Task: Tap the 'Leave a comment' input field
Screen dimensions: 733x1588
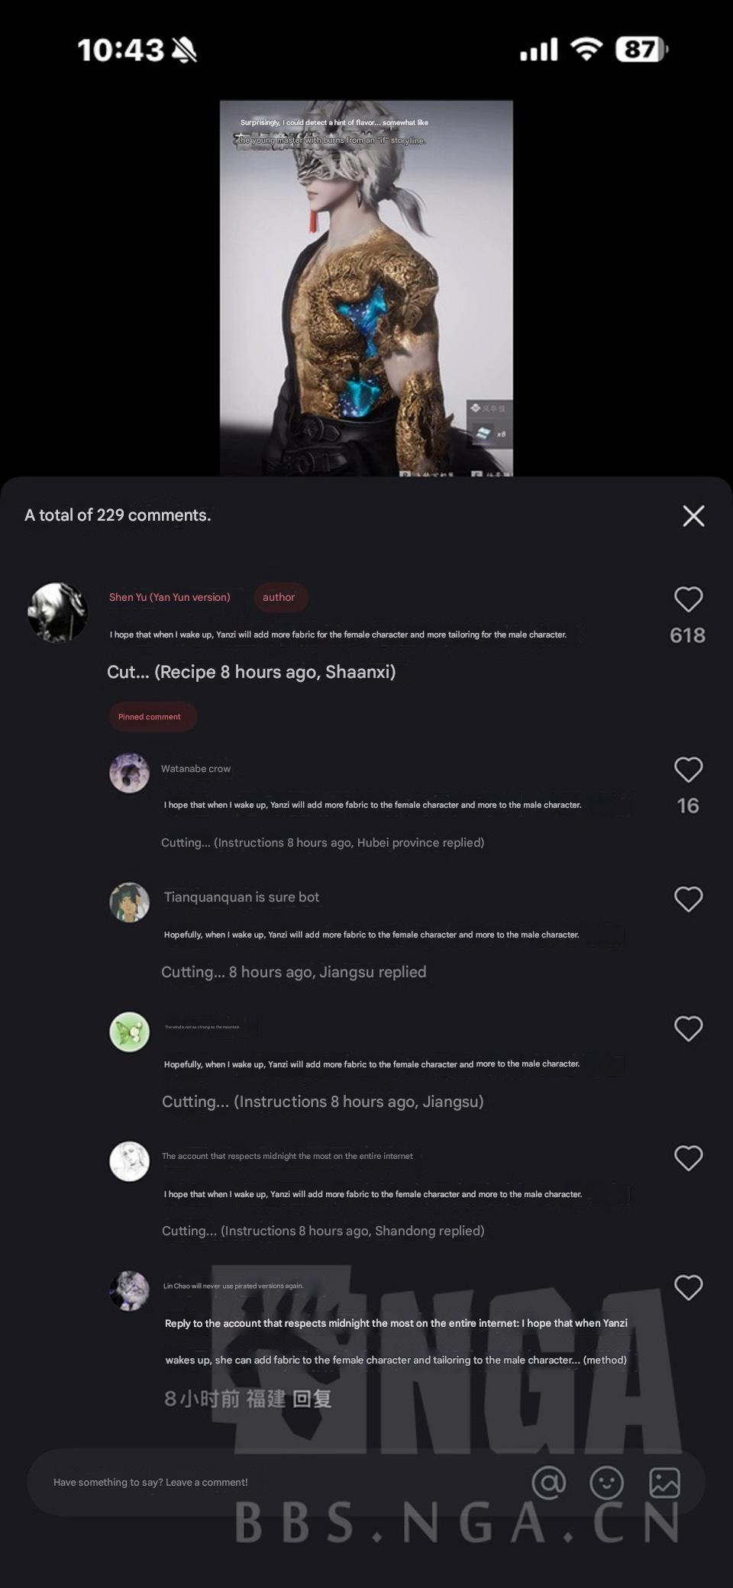Action: pyautogui.click(x=275, y=1482)
